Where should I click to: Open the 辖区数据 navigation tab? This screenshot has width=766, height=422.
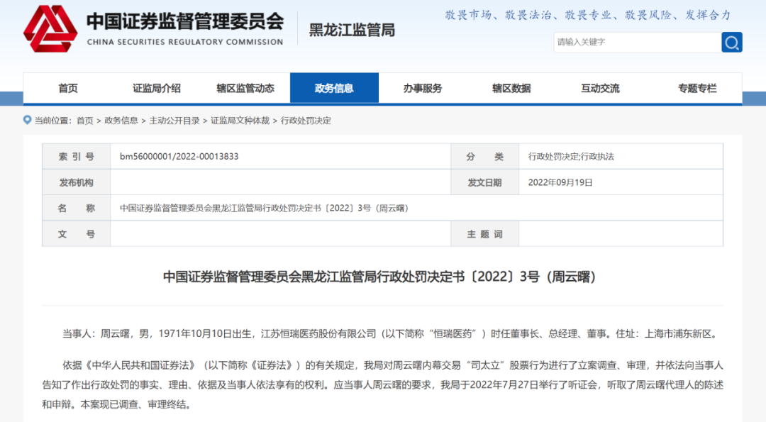coord(511,89)
